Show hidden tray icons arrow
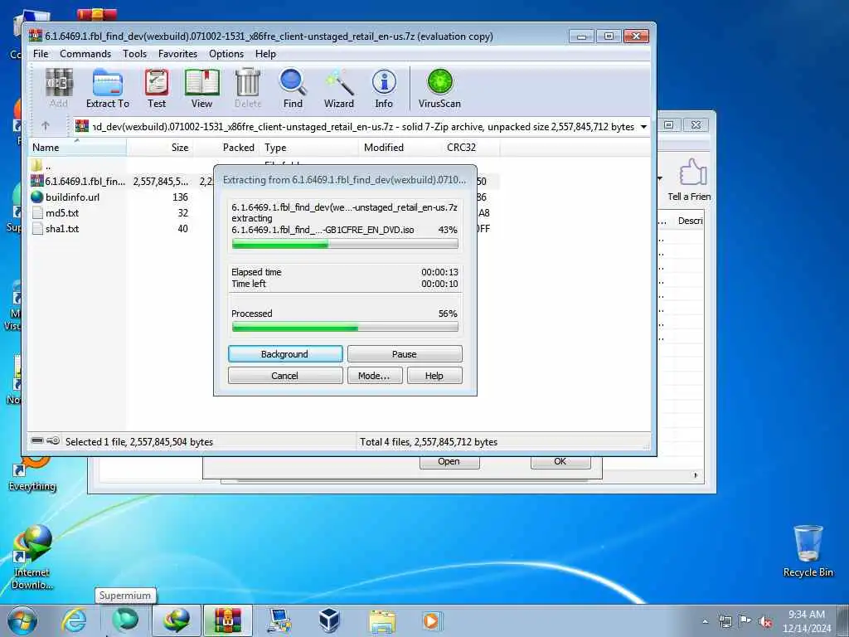849x637 pixels. pyautogui.click(x=705, y=622)
